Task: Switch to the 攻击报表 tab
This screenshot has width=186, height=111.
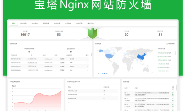Action: tap(34, 23)
